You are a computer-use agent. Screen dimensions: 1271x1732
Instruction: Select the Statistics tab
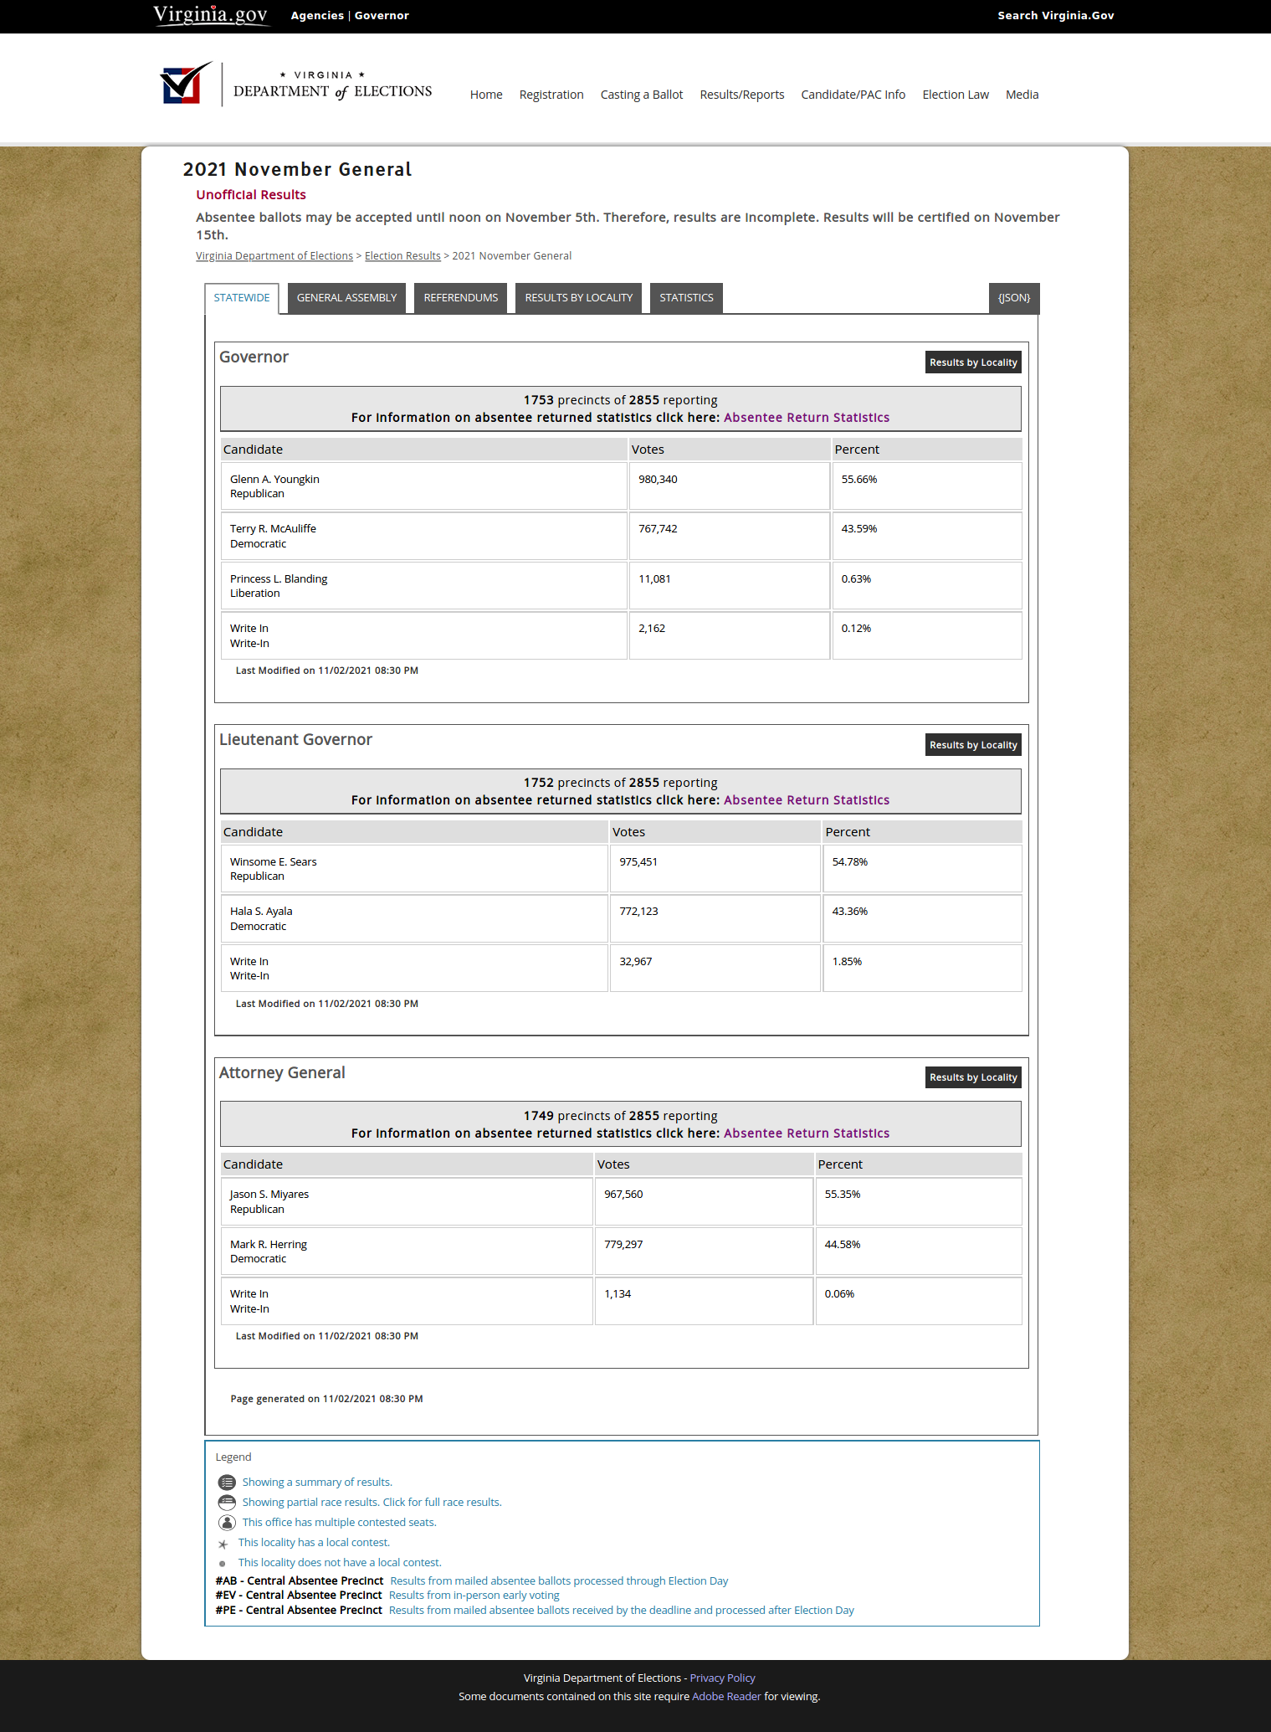(686, 298)
